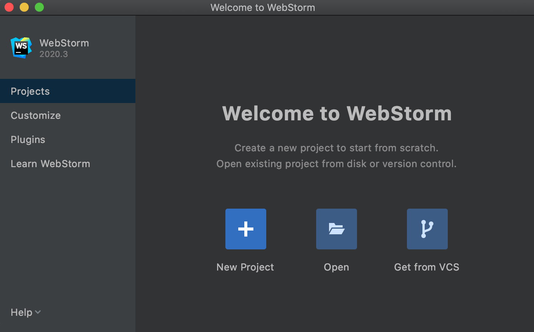The height and width of the screenshot is (332, 534).
Task: Go to Learn WebStorm tab
Action: (68, 164)
